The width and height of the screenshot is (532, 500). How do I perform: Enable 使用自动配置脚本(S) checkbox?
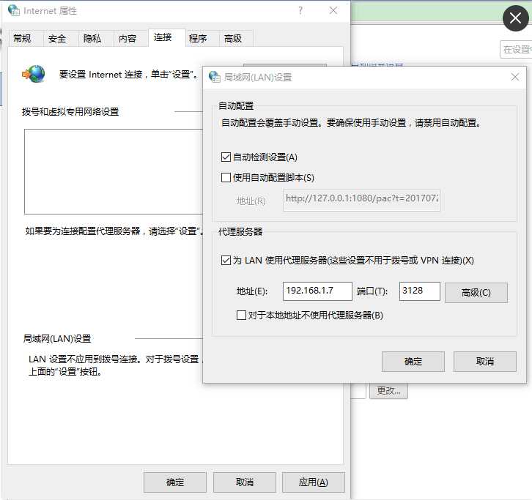[226, 177]
